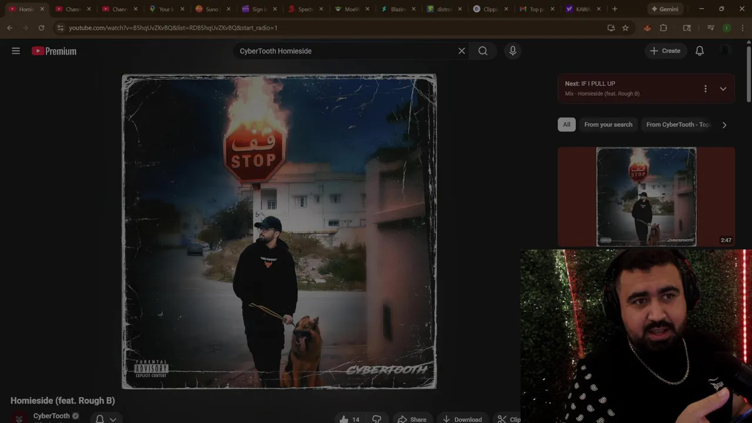Start voice search with the microphone
This screenshot has width=752, height=423.
point(513,51)
